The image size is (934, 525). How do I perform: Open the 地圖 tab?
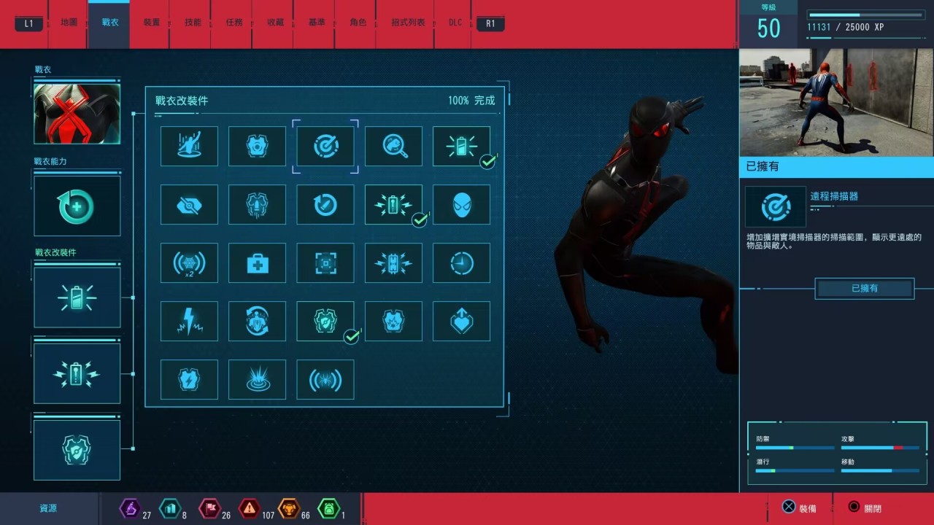(69, 23)
